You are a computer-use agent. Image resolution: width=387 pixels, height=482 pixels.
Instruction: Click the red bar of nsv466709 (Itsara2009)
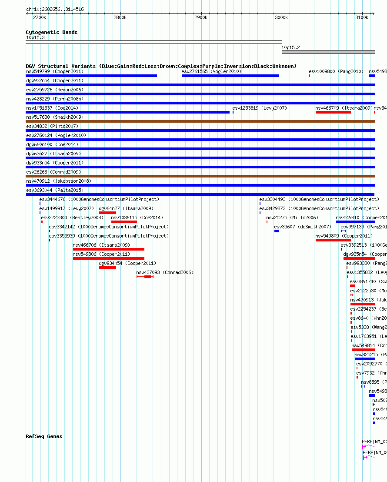click(333, 113)
